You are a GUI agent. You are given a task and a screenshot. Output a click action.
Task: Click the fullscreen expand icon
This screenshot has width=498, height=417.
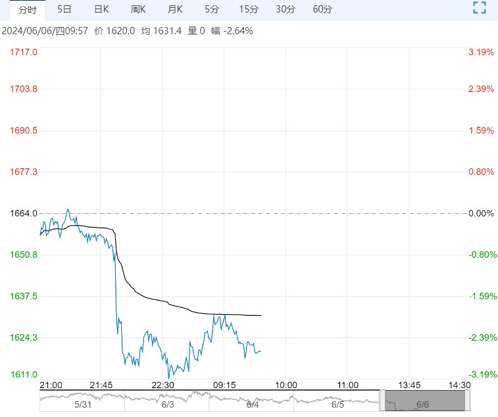(x=480, y=9)
